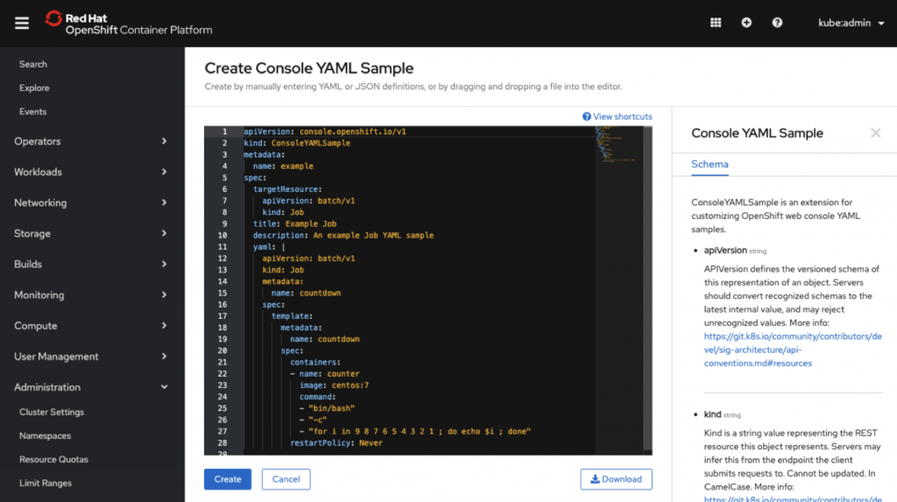897x502 pixels.
Task: Expand the Operators navigation section
Action: click(x=91, y=141)
